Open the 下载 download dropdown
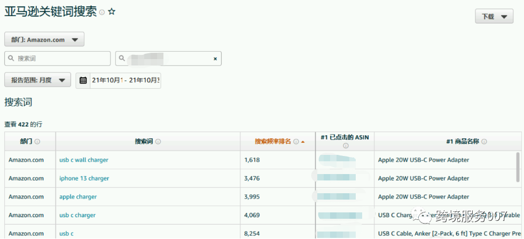 [494, 17]
